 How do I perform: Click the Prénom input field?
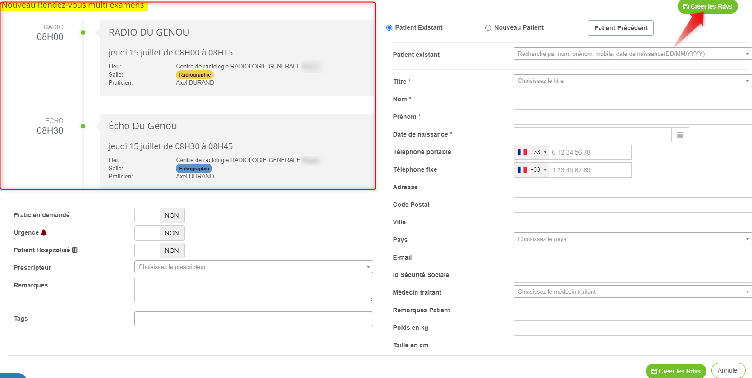(633, 117)
